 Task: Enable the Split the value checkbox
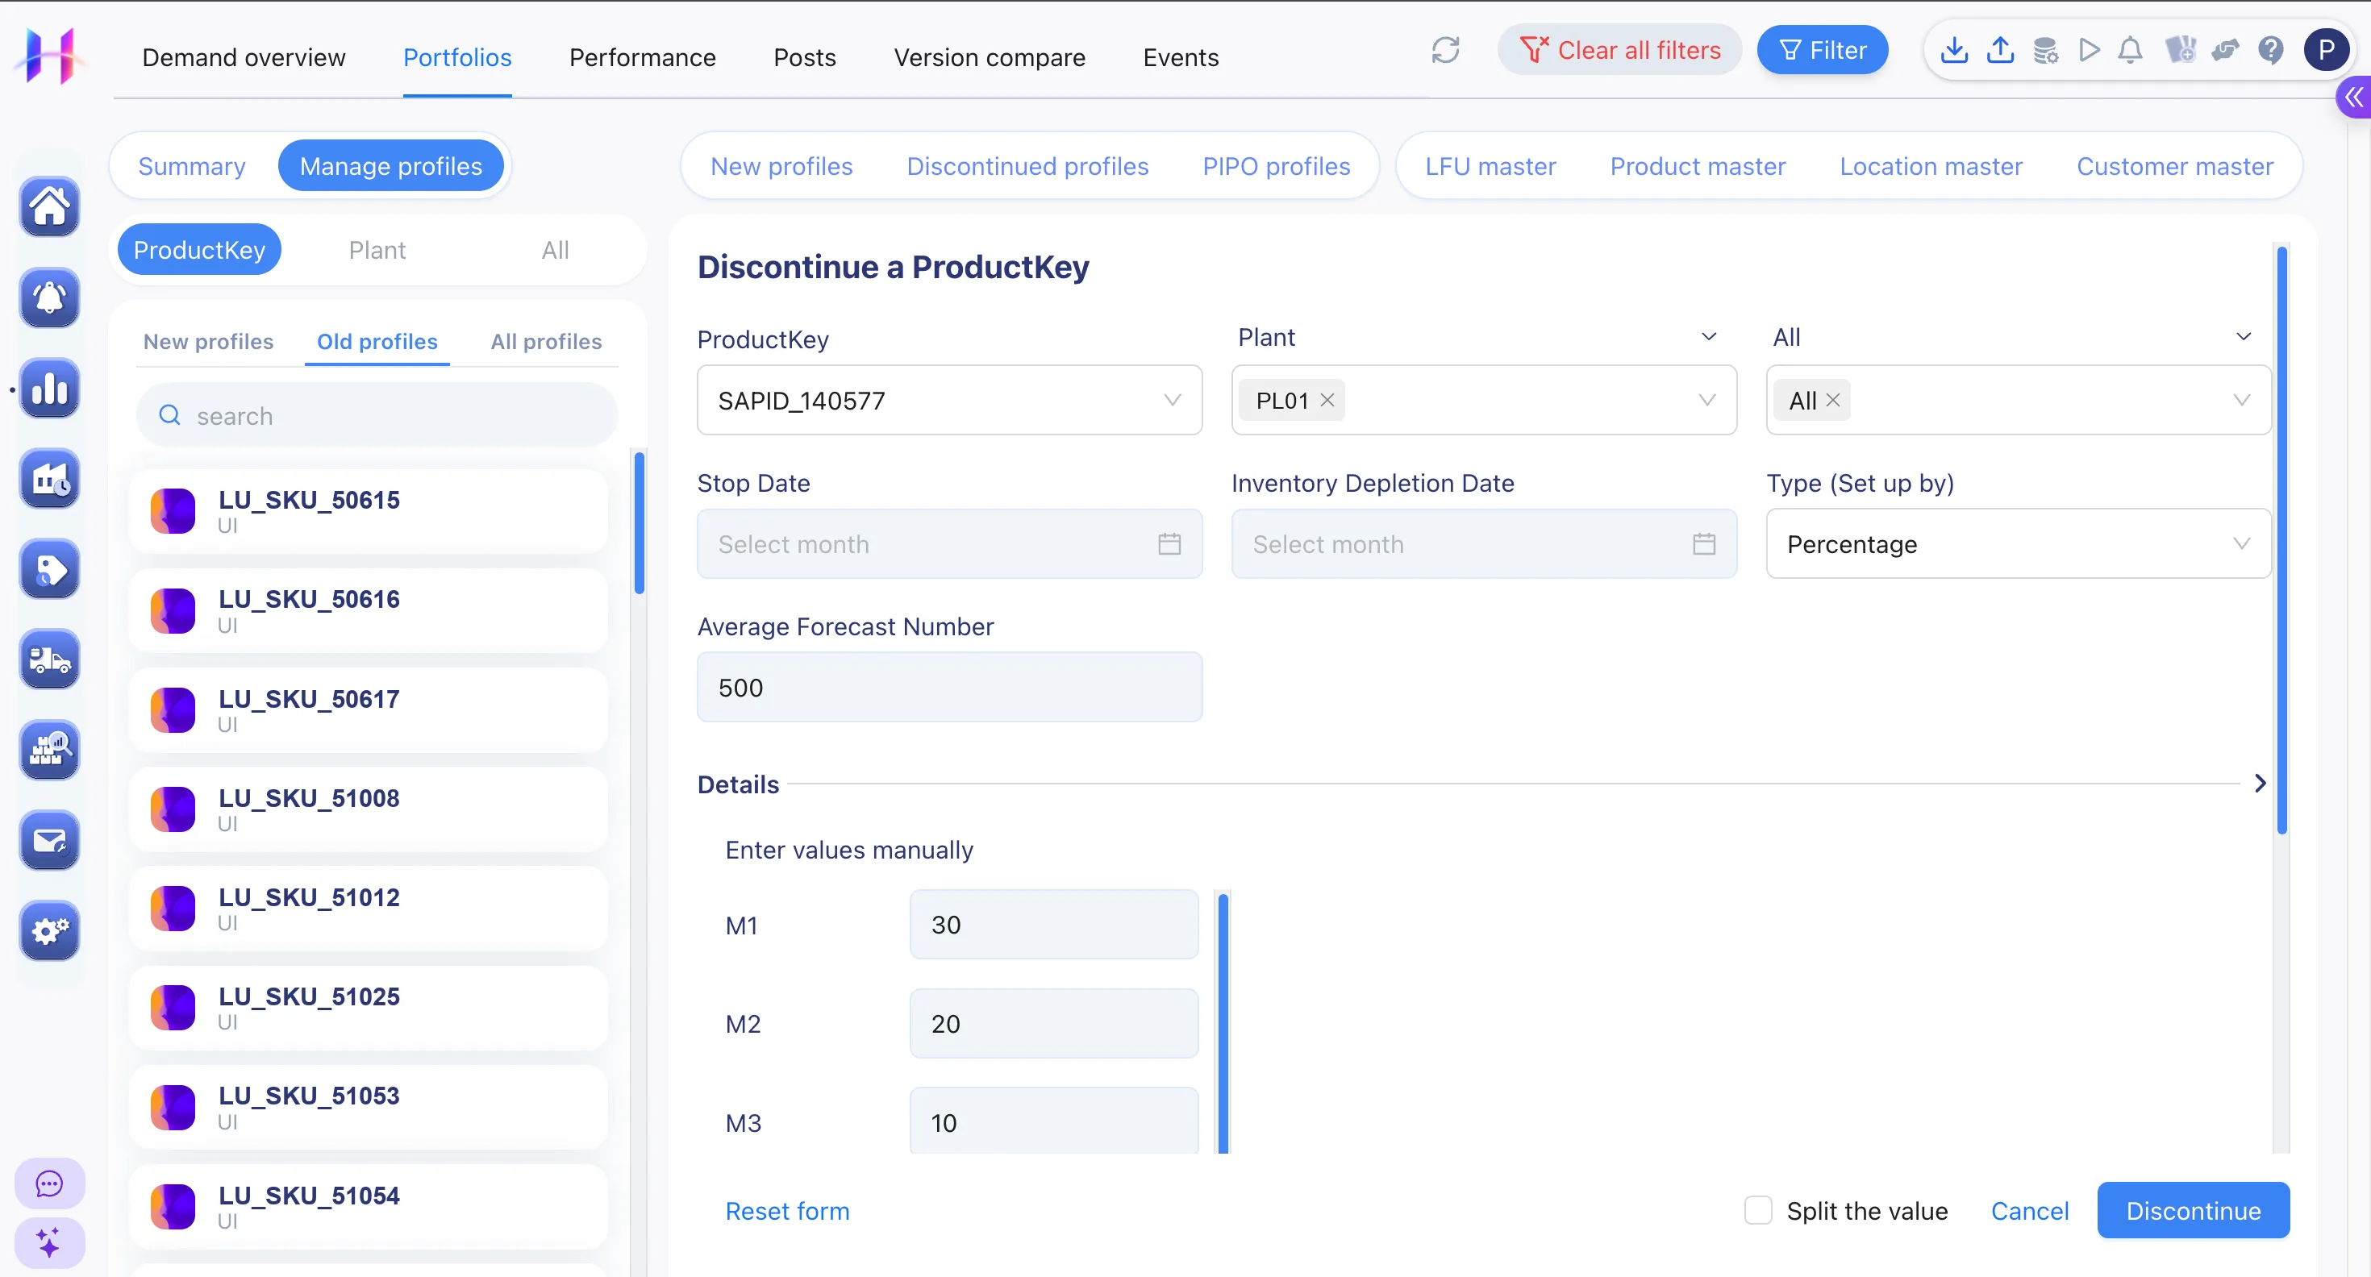coord(1758,1210)
